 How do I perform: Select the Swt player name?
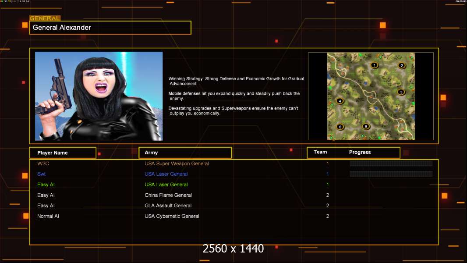tap(41, 174)
